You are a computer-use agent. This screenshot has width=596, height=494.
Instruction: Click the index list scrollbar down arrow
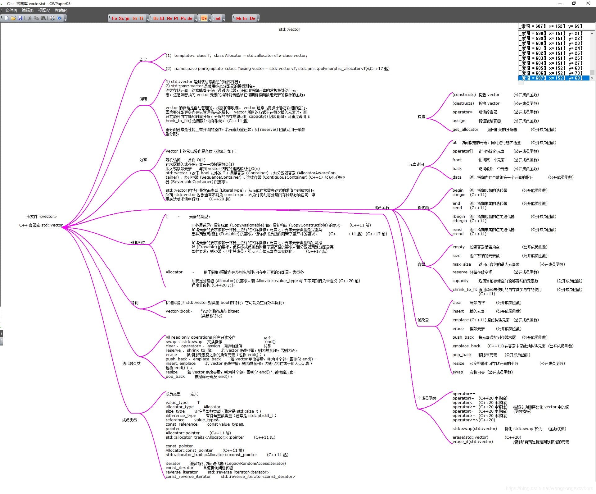point(592,78)
